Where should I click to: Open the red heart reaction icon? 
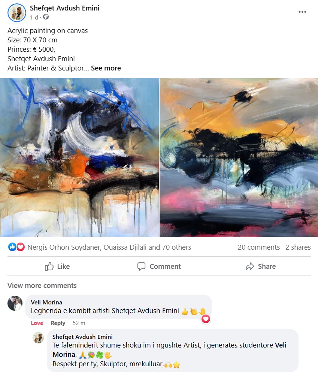(x=21, y=247)
